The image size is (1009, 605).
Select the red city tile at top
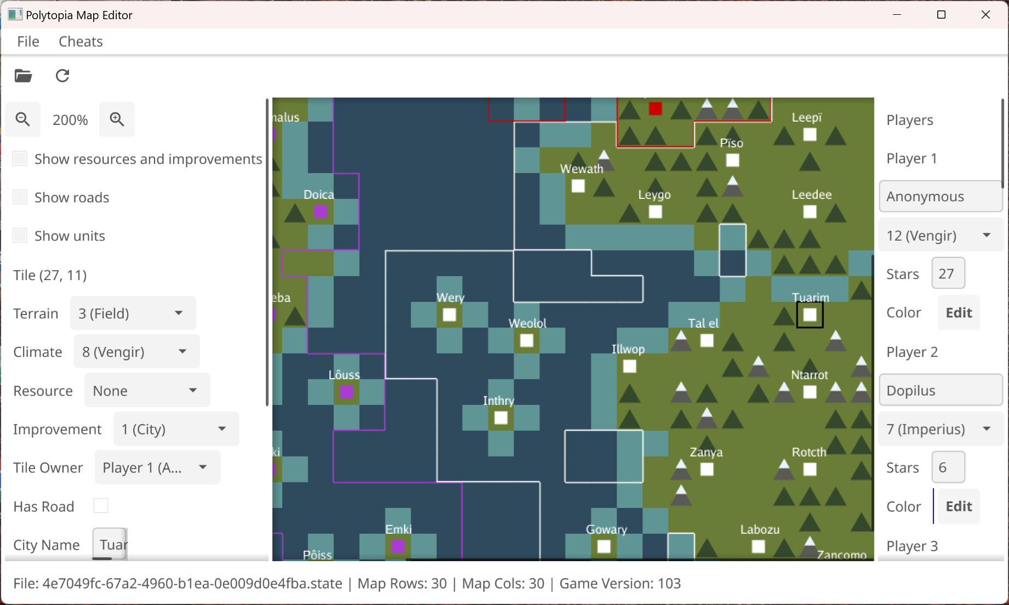coord(655,109)
